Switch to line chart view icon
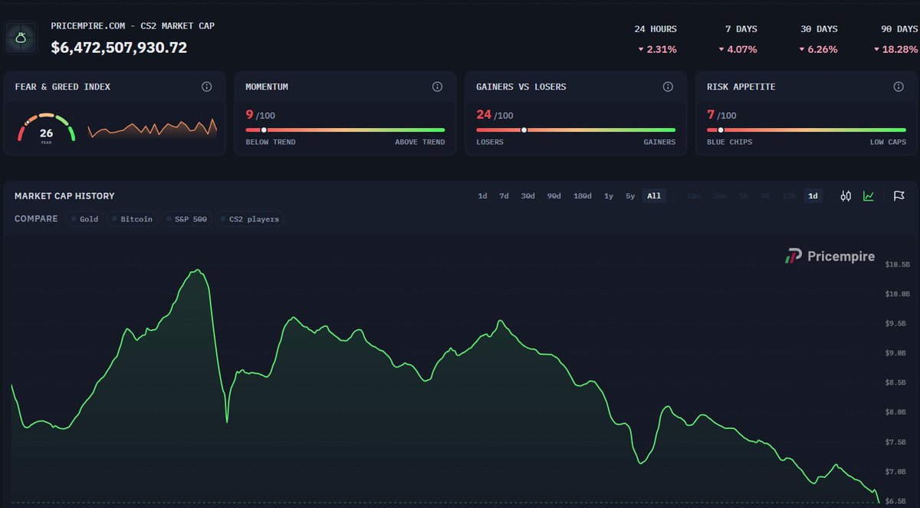Viewport: 920px width, 508px height. pos(869,196)
